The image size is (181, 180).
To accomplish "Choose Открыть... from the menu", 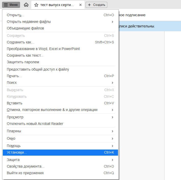I will 16,15.
